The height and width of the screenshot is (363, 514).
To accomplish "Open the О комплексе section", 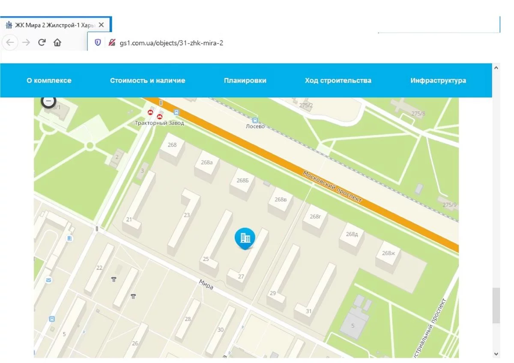I will 49,80.
